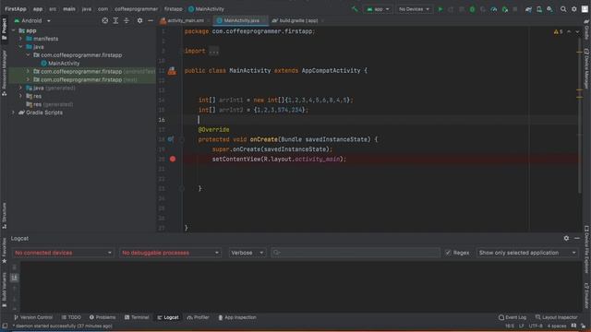The height and width of the screenshot is (332, 591).
Task: Open the Terminal tool window tab
Action: click(137, 317)
